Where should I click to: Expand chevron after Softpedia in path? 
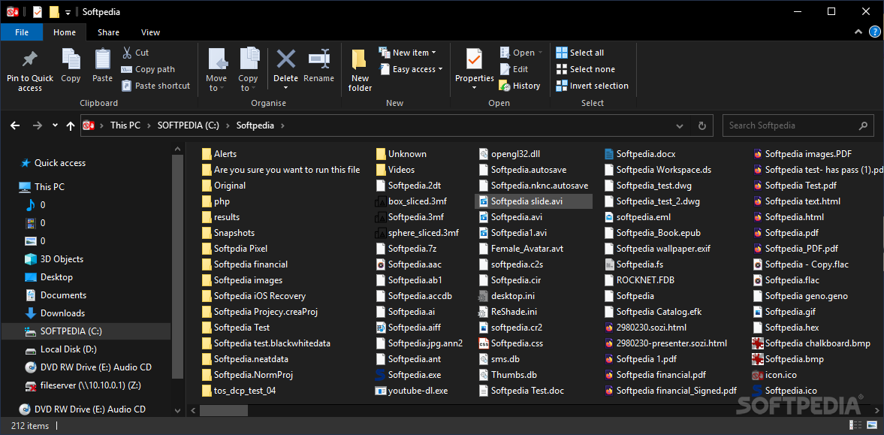pos(282,125)
